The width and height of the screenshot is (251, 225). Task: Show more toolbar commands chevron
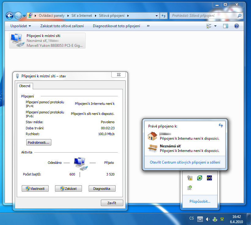tap(148, 26)
